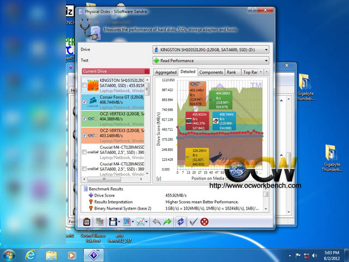Screen dimensions: 349x262
Task: Click the blue 408.744M chart legend box
Action: pyautogui.click(x=224, y=121)
